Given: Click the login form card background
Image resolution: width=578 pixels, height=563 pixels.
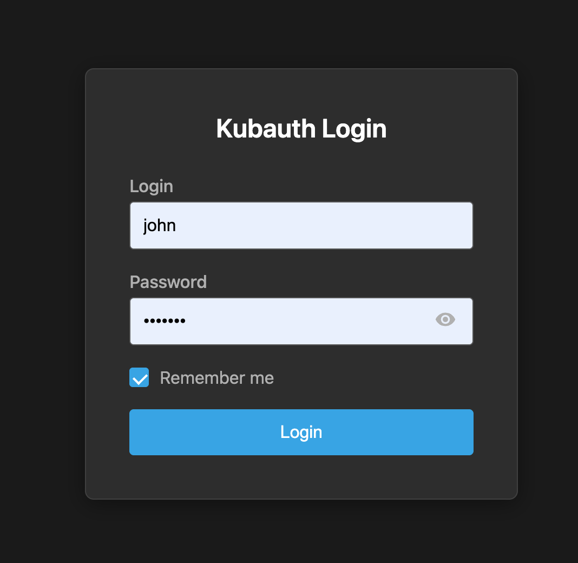Looking at the screenshot, I should pos(301,476).
